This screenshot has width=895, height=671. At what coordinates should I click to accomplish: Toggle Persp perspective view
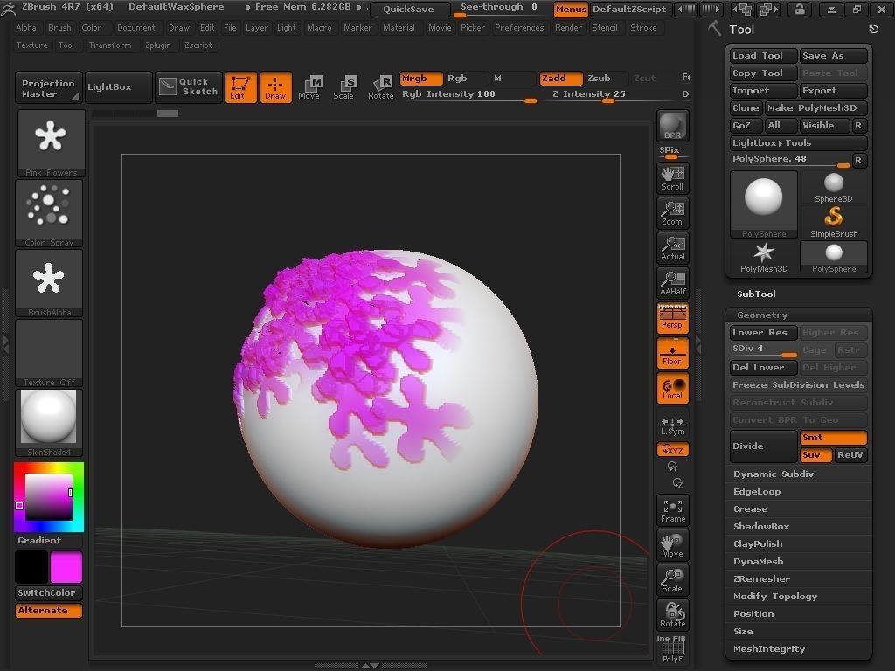pos(672,318)
